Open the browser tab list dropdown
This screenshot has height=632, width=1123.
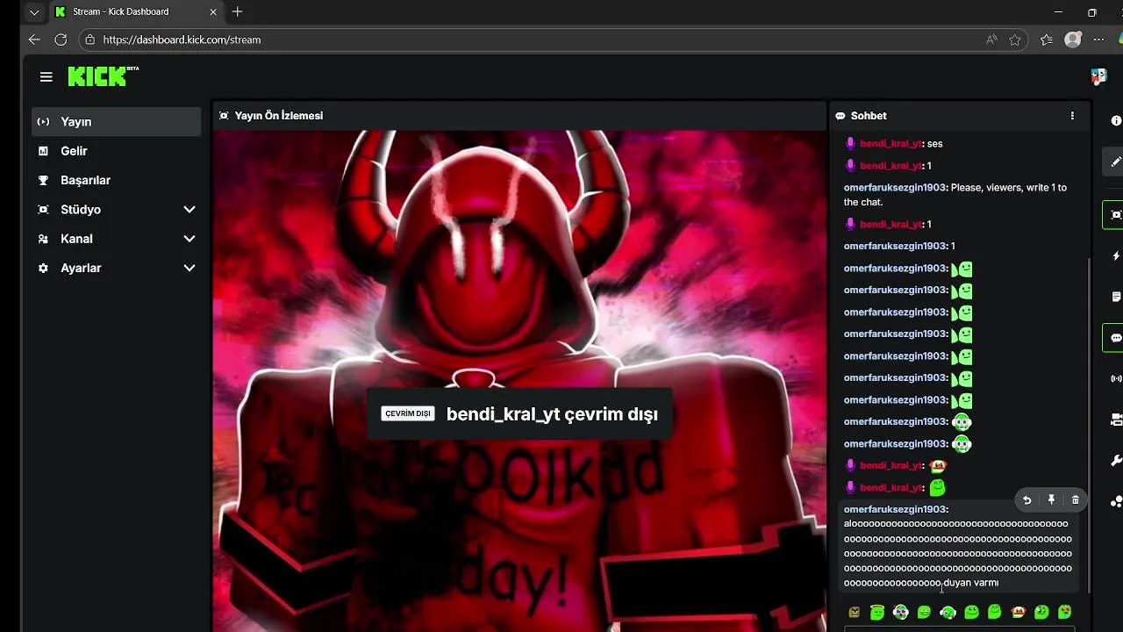pyautogui.click(x=34, y=12)
